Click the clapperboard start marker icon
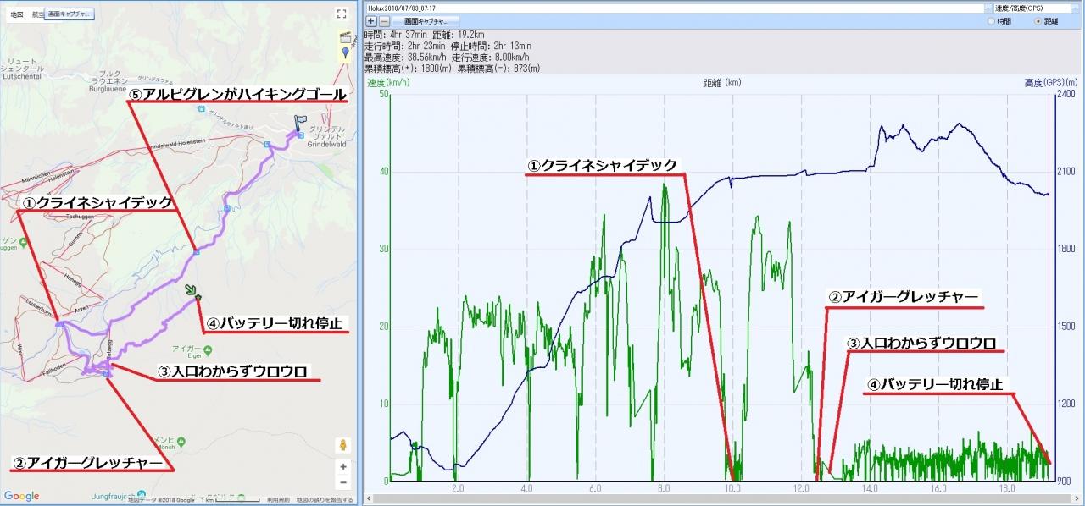 (345, 38)
